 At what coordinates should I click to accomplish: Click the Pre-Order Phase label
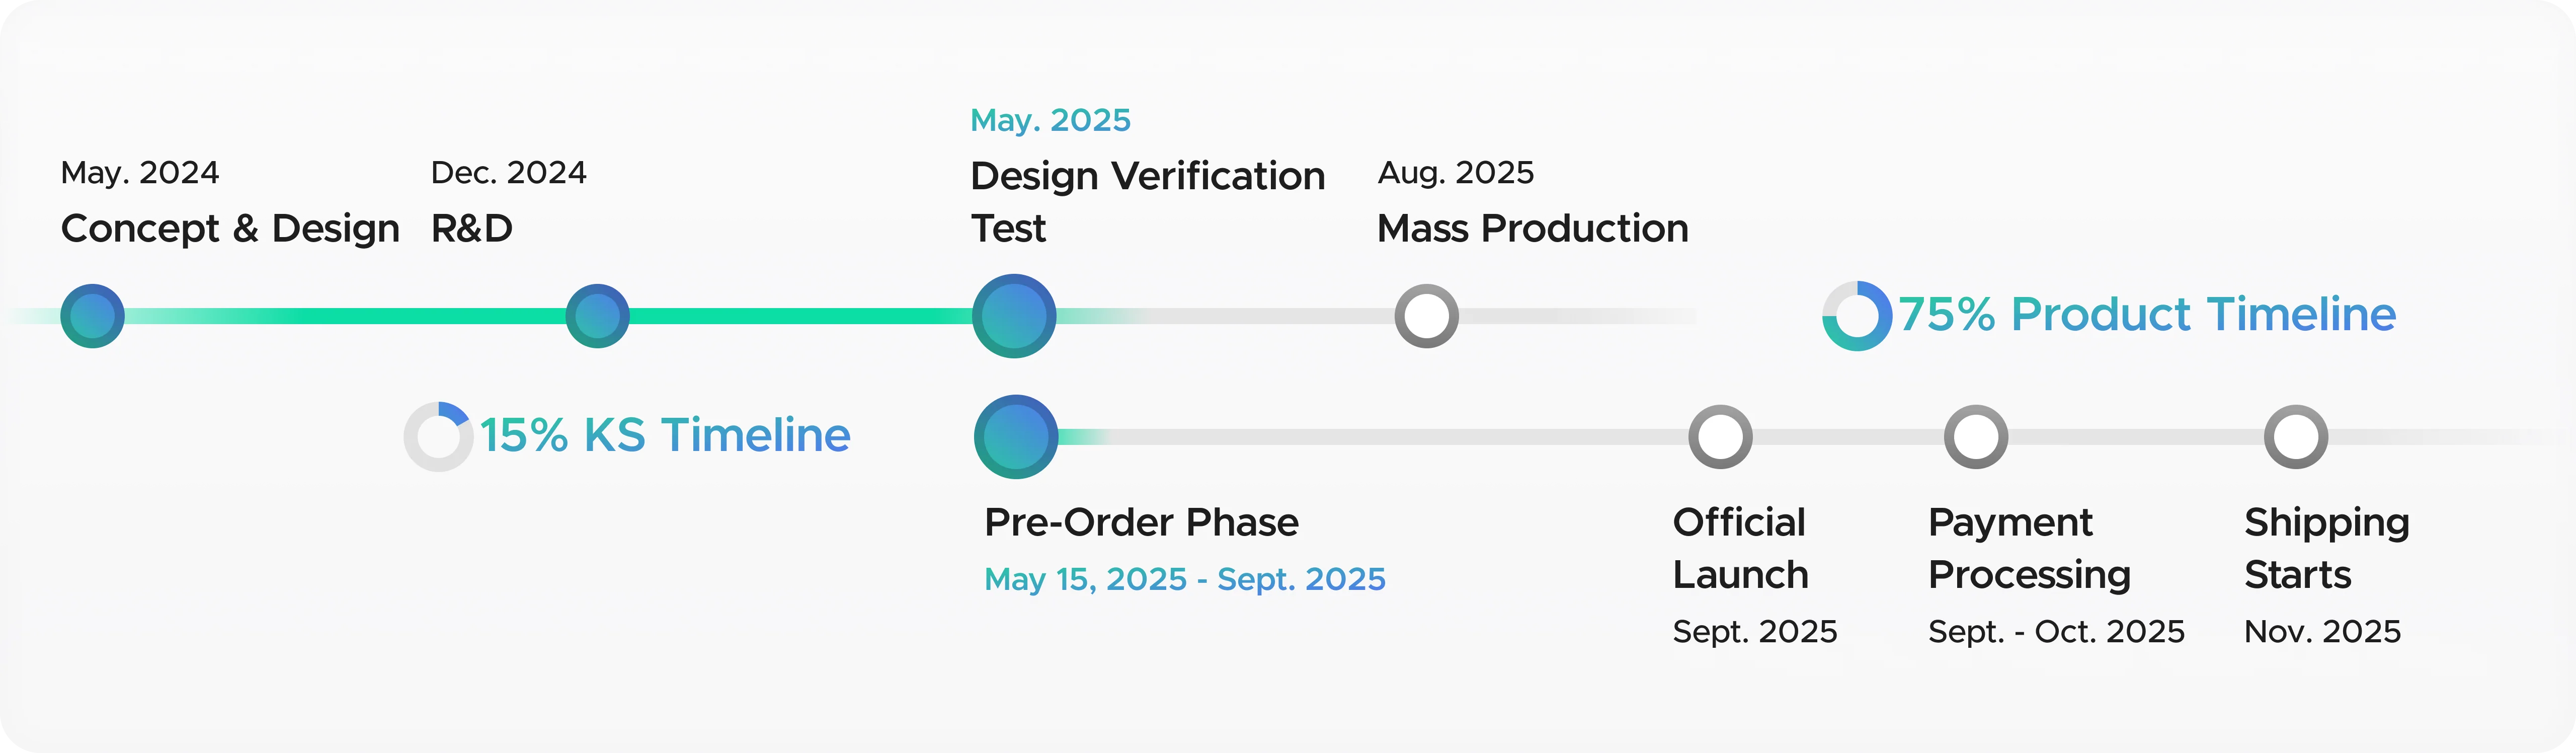coord(1141,523)
